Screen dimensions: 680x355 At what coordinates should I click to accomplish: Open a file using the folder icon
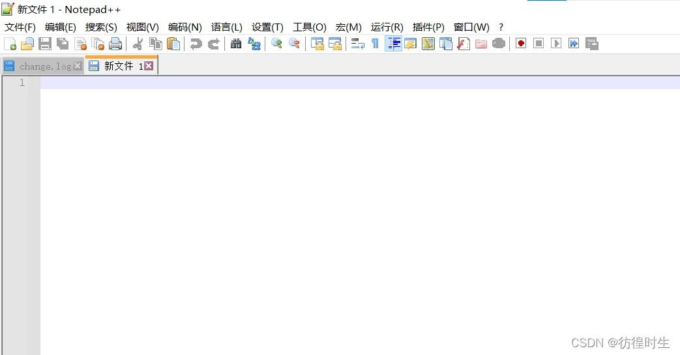click(x=27, y=44)
